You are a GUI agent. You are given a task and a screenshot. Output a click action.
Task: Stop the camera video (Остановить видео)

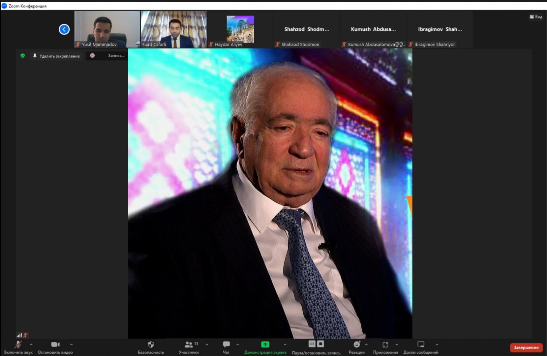click(55, 345)
